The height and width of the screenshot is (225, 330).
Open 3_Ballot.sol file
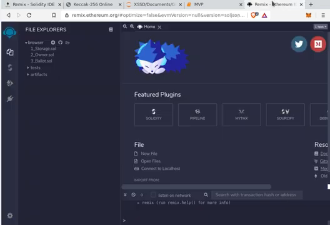(41, 61)
